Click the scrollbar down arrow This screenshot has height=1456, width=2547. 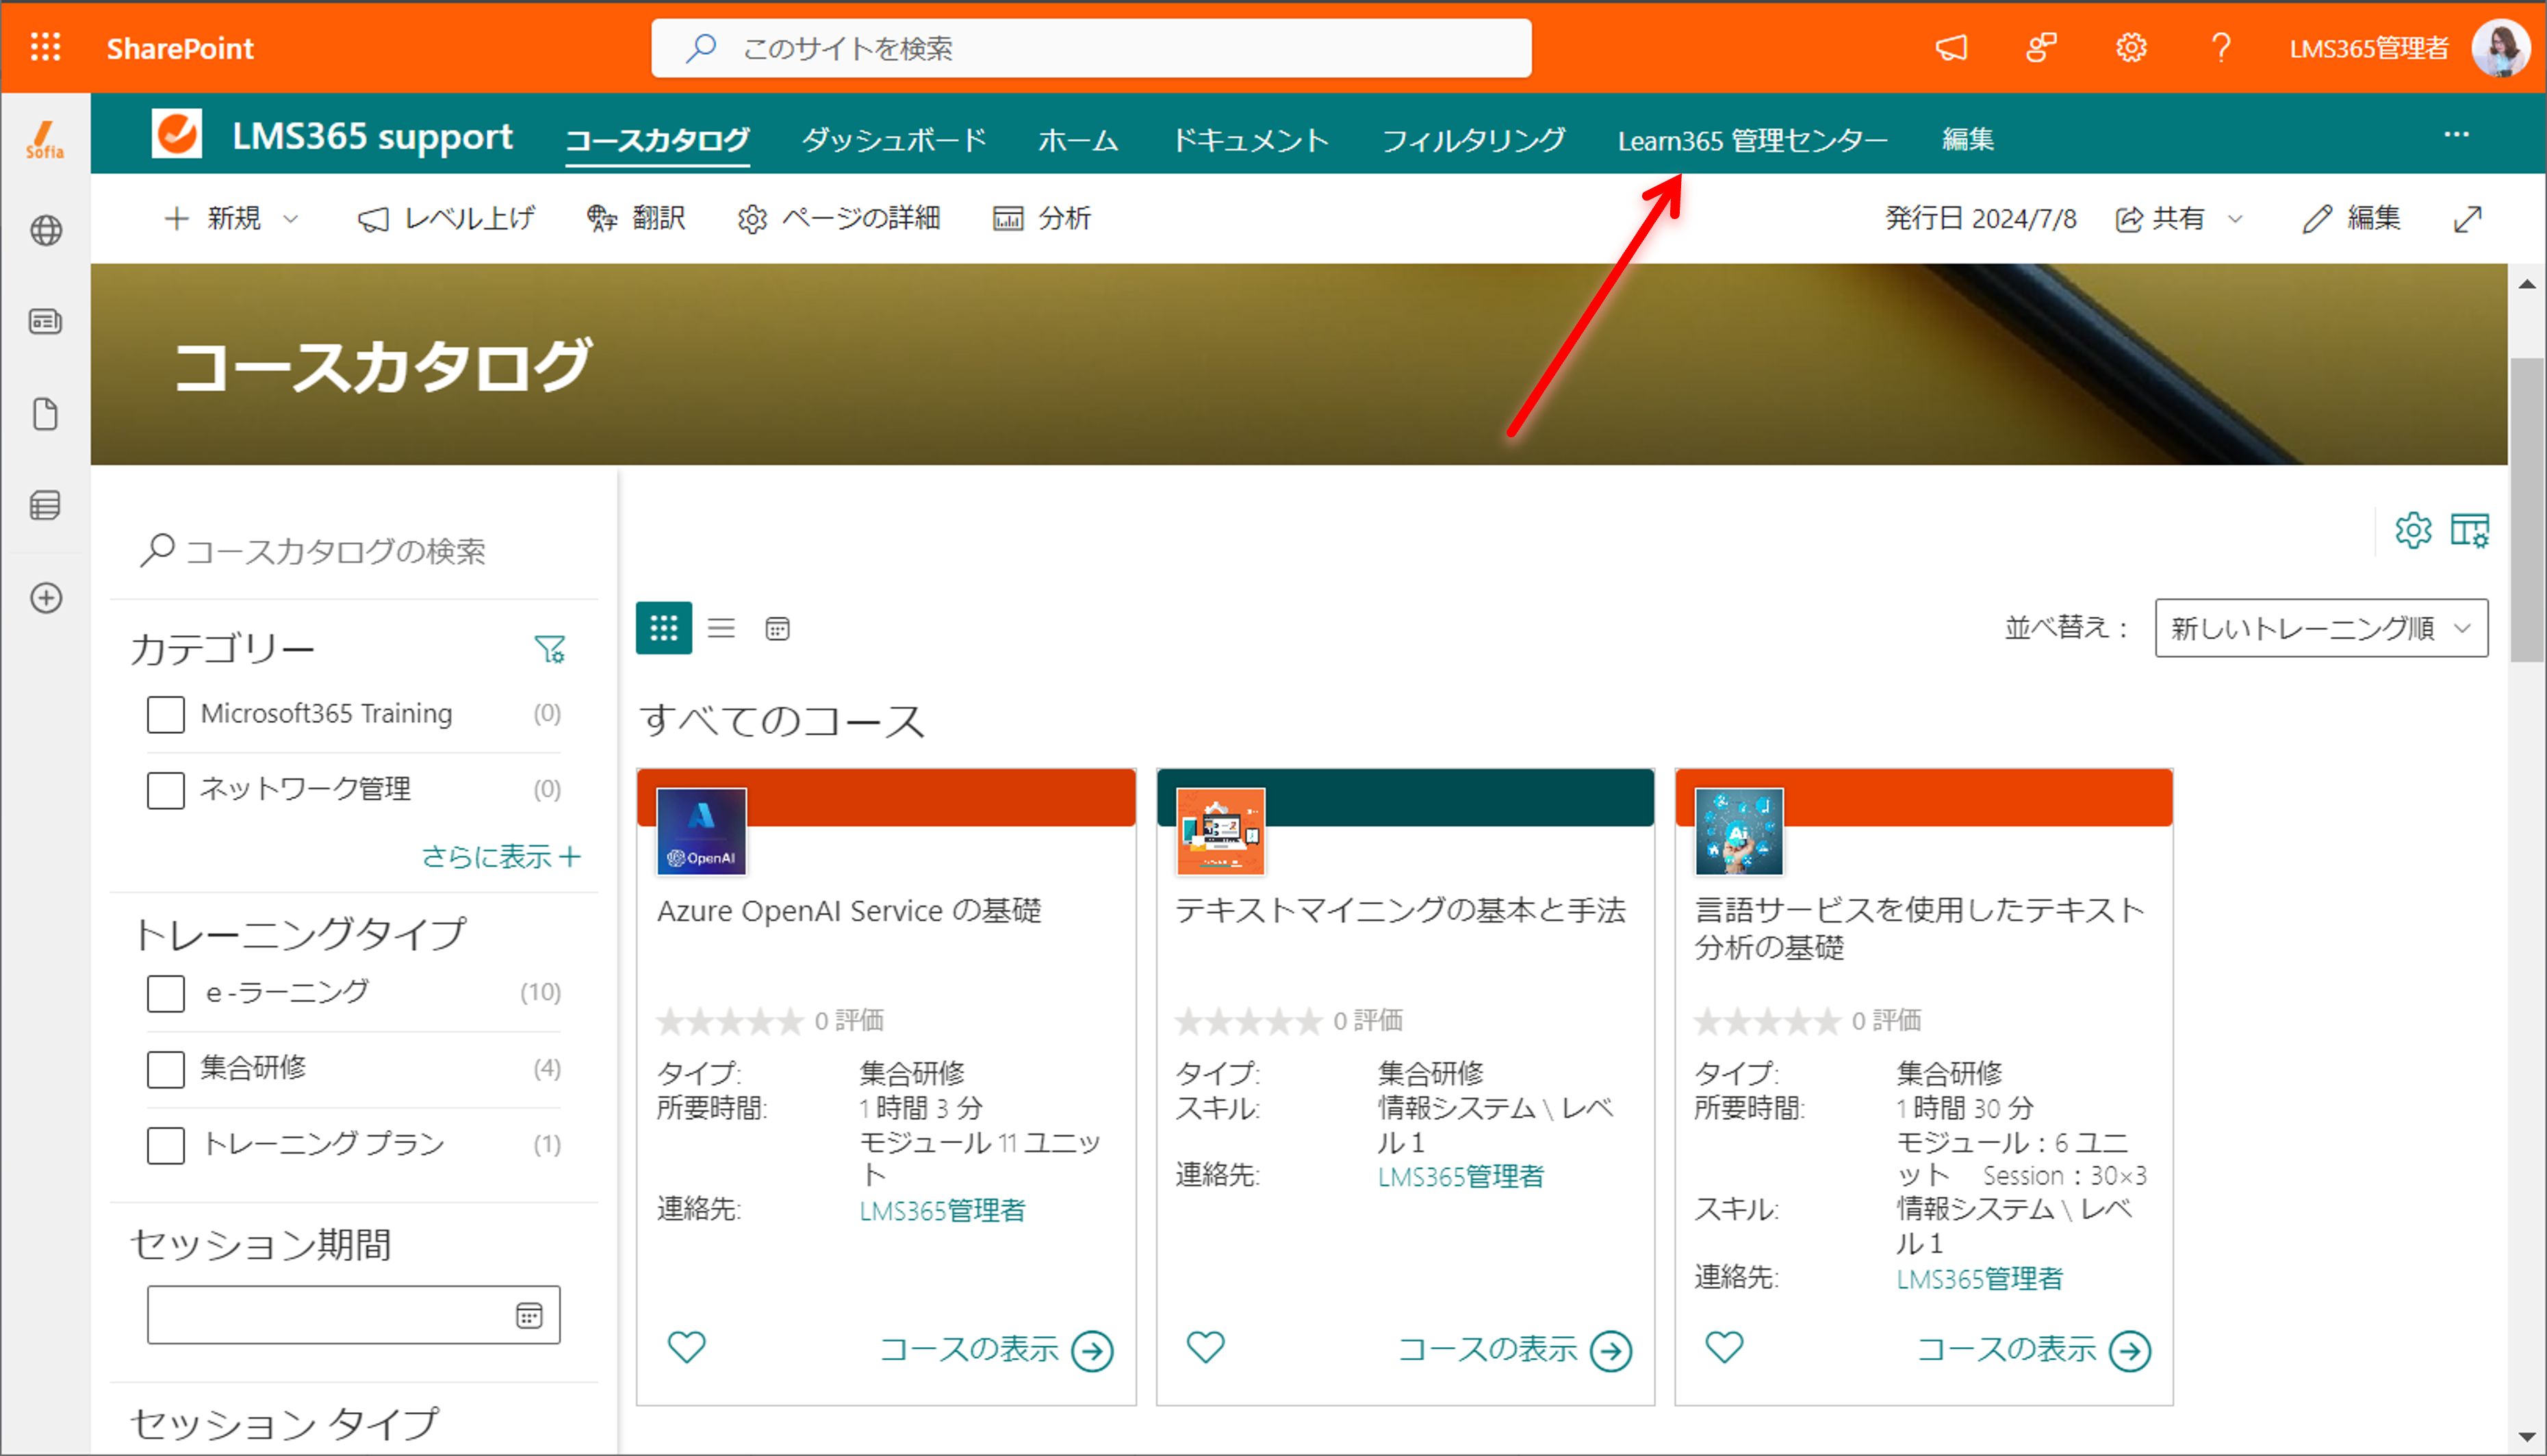pyautogui.click(x=2527, y=1436)
